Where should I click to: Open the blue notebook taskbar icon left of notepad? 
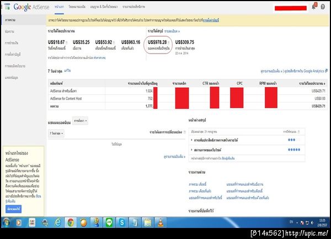coord(135,222)
